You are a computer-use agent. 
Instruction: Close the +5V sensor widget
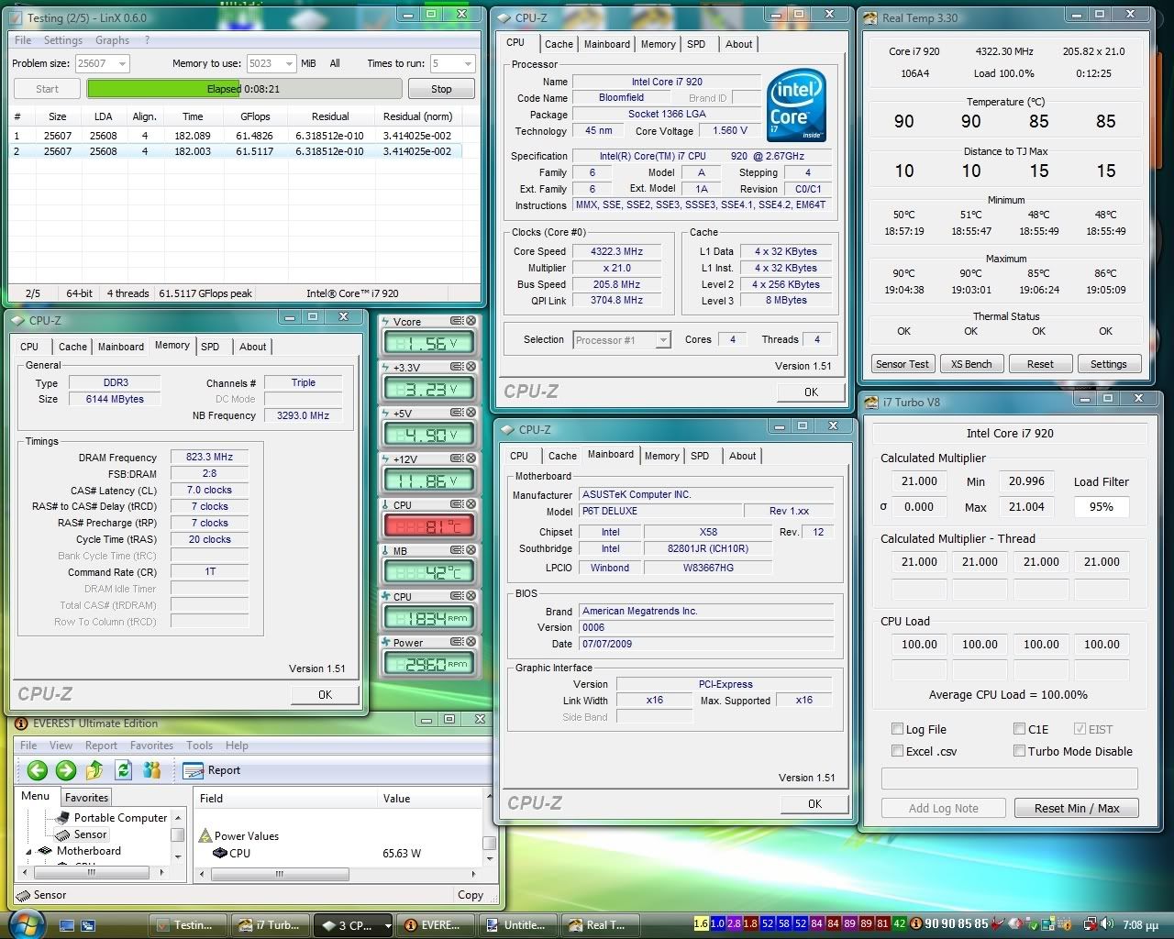coord(471,413)
